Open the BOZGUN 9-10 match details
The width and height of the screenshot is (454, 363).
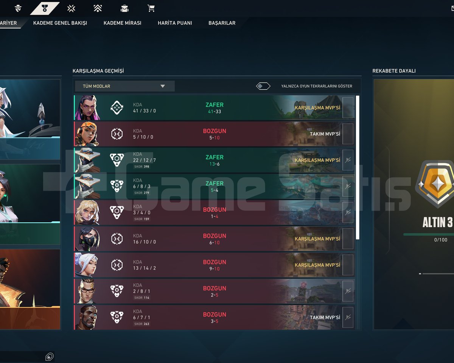click(x=215, y=265)
